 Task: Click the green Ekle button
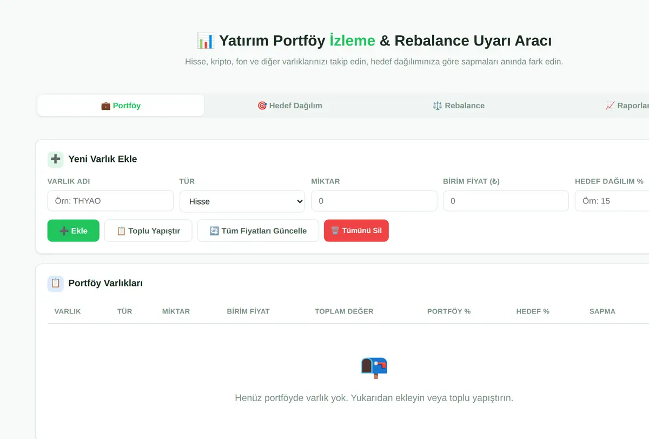pyautogui.click(x=74, y=231)
